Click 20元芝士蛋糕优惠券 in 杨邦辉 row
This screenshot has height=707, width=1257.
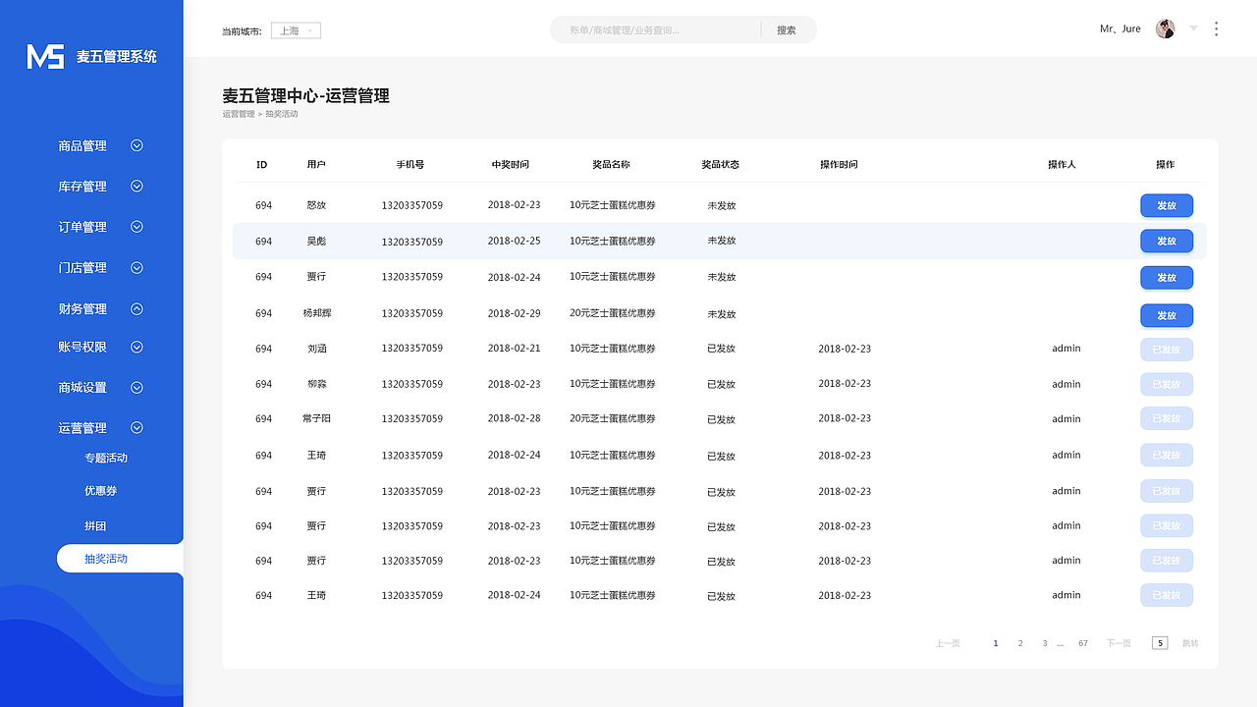coord(613,313)
